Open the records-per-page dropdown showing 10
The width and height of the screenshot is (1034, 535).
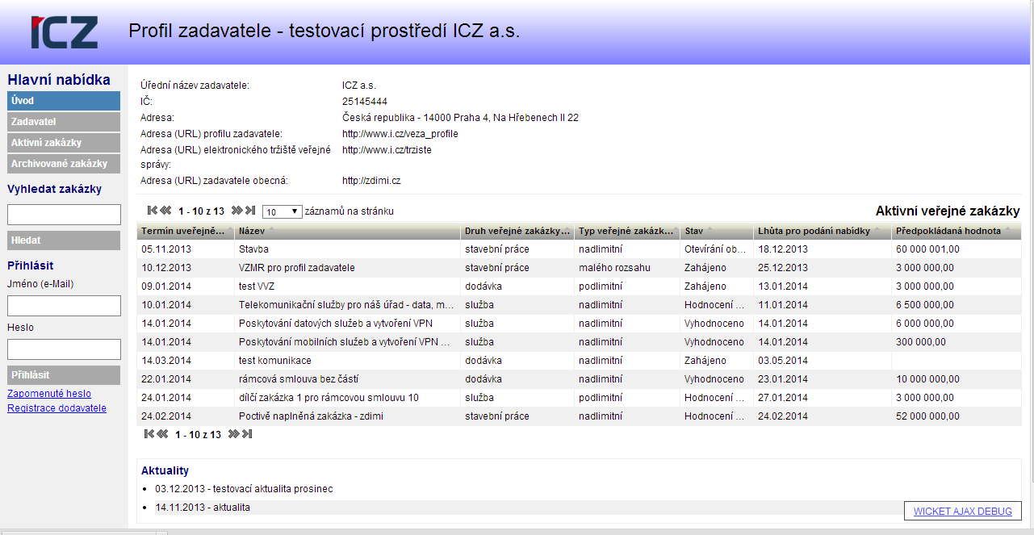(283, 211)
